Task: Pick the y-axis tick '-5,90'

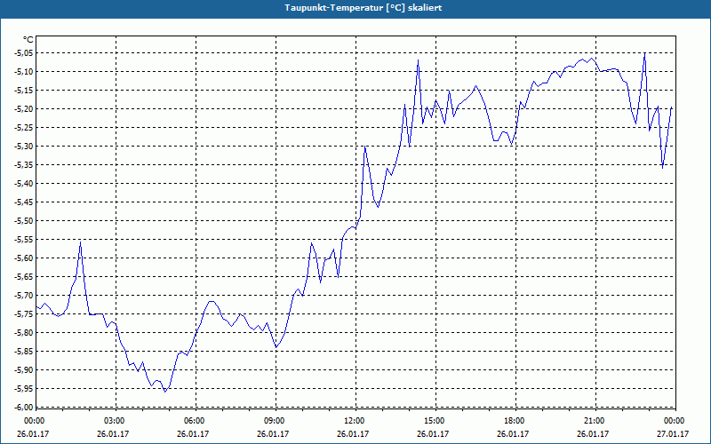Action: [x=24, y=369]
